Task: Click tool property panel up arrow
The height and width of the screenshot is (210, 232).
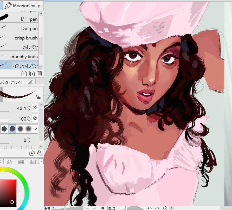Action: [x=41, y=105]
